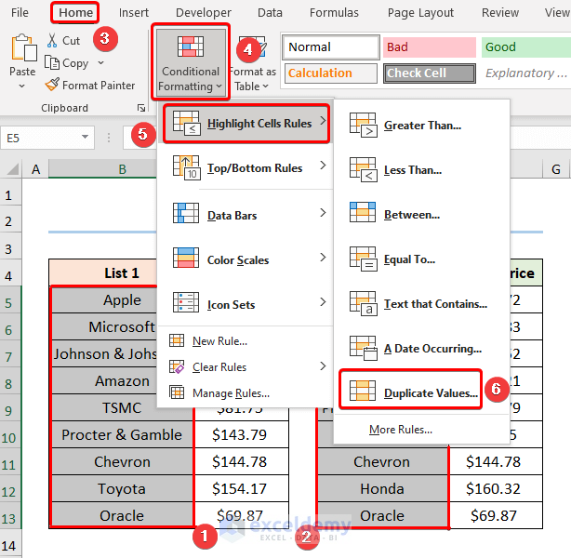Click the Greater Than icon
This screenshot has width=571, height=558.
pyautogui.click(x=363, y=125)
